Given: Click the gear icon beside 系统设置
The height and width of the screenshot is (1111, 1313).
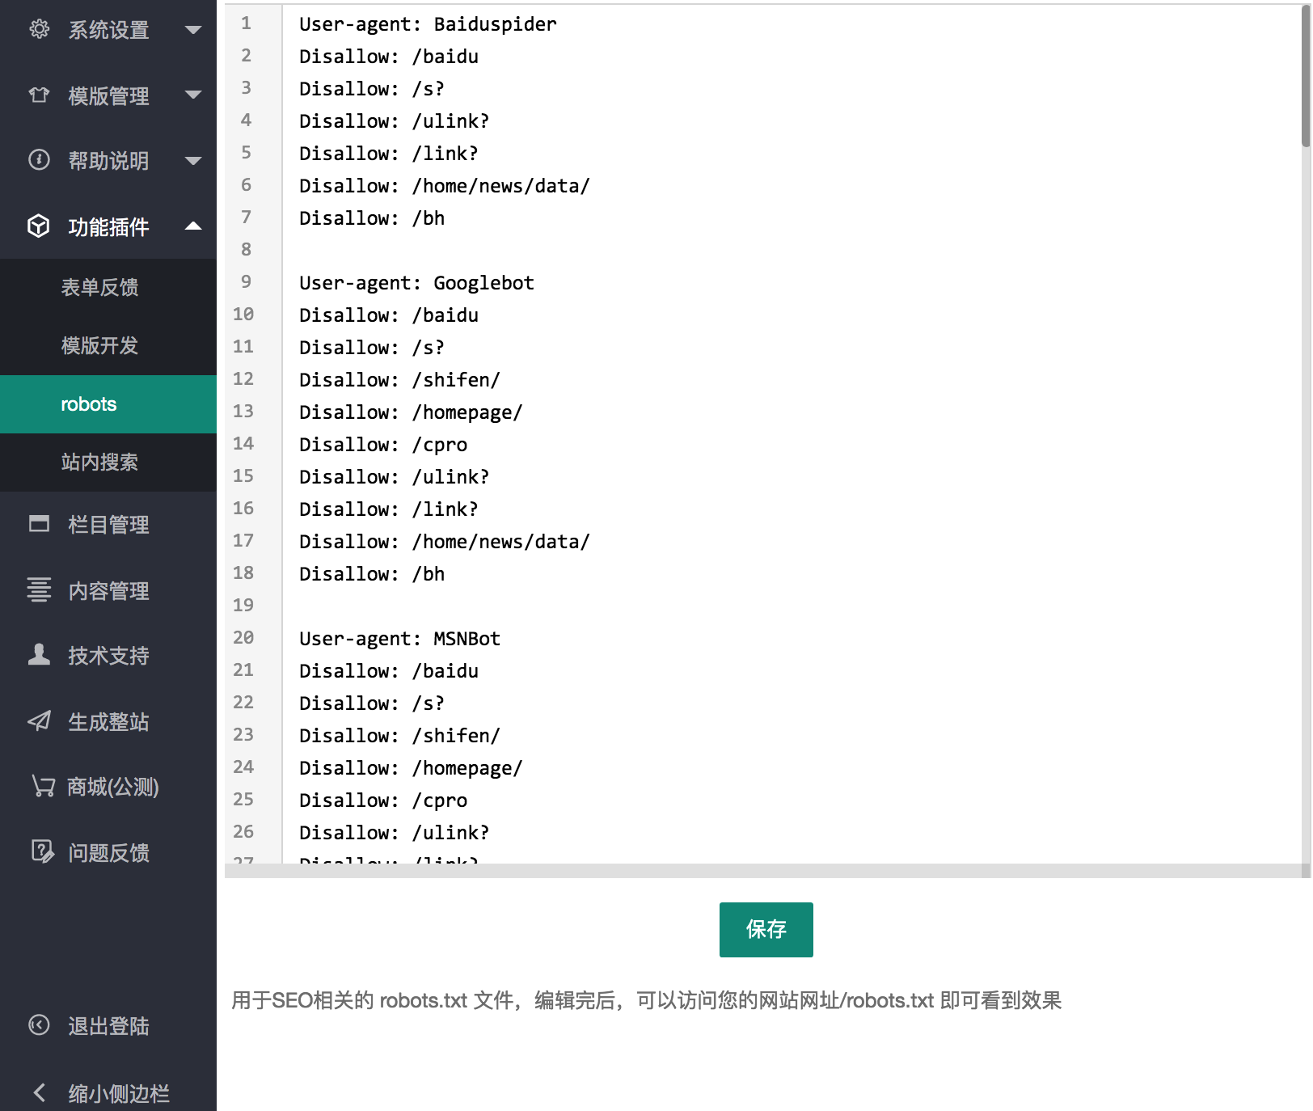Looking at the screenshot, I should click(39, 30).
